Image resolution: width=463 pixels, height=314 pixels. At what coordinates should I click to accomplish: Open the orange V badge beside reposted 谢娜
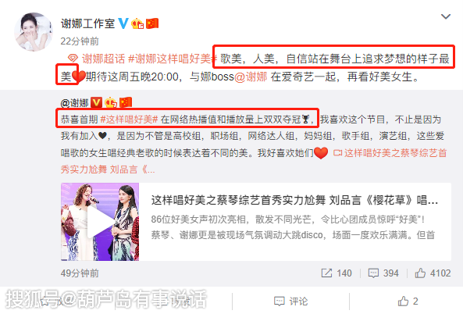click(96, 102)
